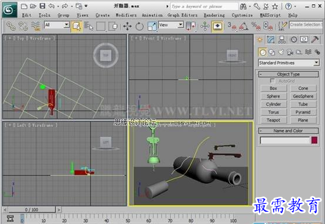Screen dimensions: 325x224
Task: Click the 0 / 100 time slider
Action: [32, 209]
